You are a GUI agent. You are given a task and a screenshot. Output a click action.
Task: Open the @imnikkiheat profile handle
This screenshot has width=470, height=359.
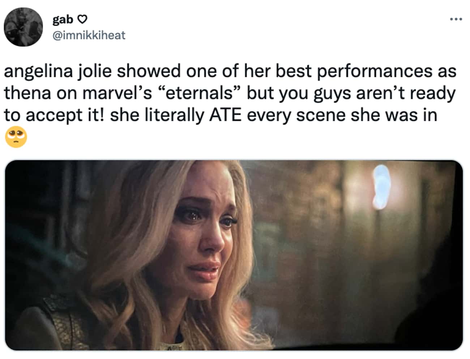pos(89,35)
